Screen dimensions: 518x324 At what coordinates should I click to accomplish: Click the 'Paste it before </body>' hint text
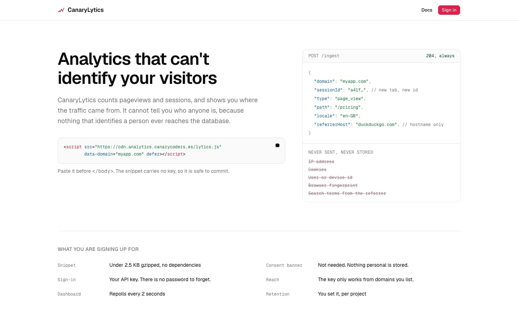pos(144,171)
